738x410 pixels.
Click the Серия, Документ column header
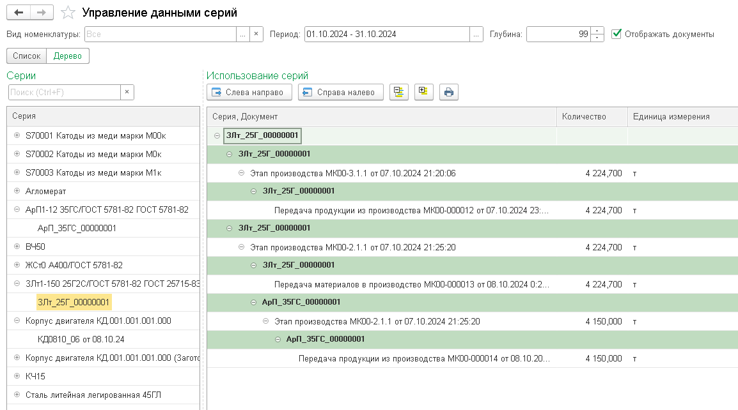point(382,116)
